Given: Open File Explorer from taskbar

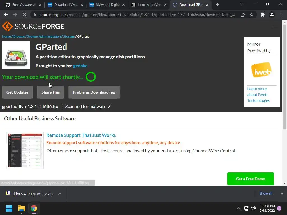Looking at the screenshot, I should pyautogui.click(x=21, y=208).
